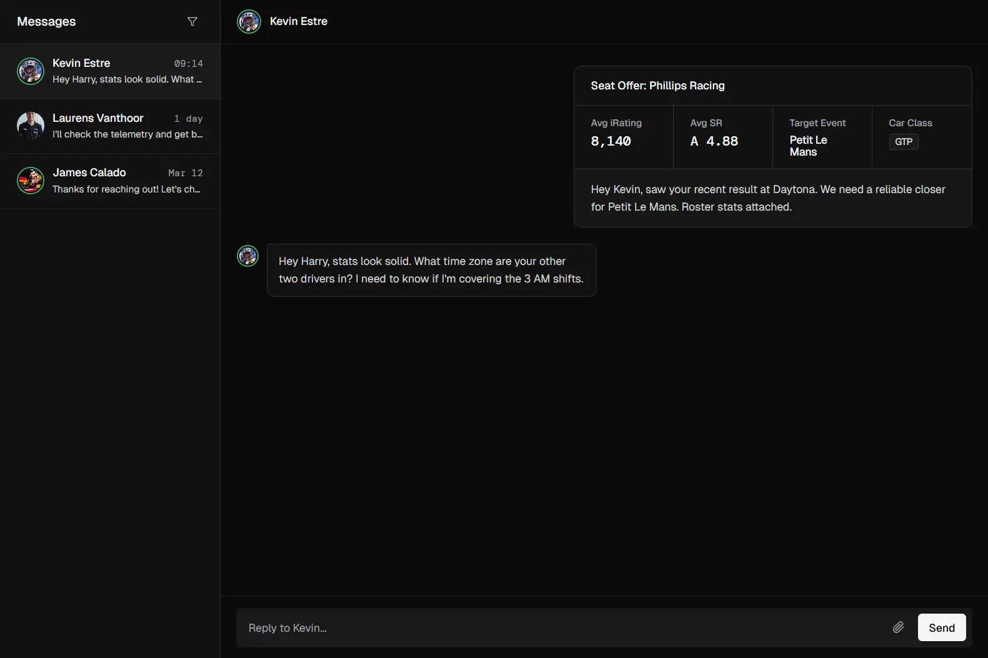The height and width of the screenshot is (658, 988).
Task: Click the paperclip attachment icon
Action: click(898, 627)
